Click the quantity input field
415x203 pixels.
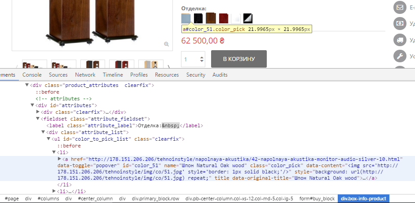193,59
